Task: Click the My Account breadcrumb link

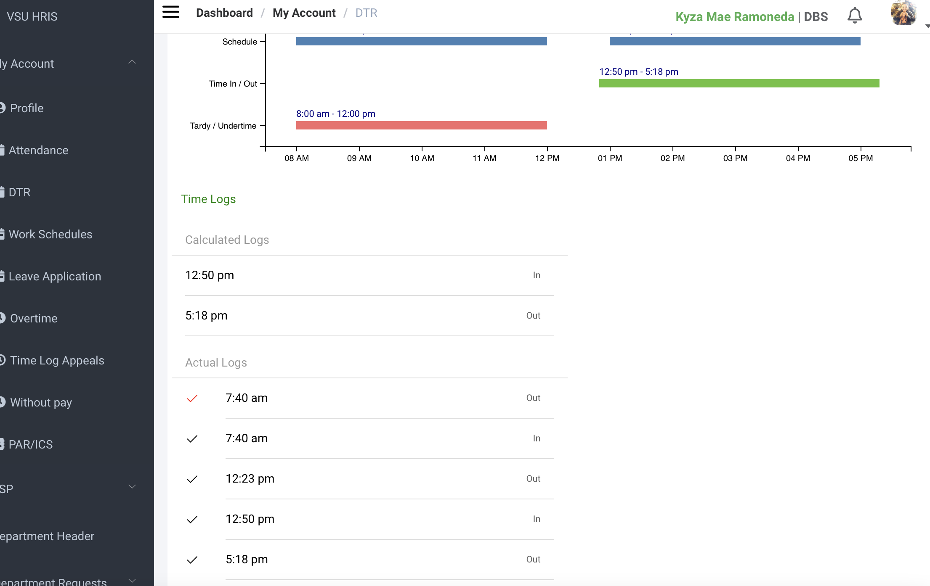Action: pyautogui.click(x=304, y=13)
